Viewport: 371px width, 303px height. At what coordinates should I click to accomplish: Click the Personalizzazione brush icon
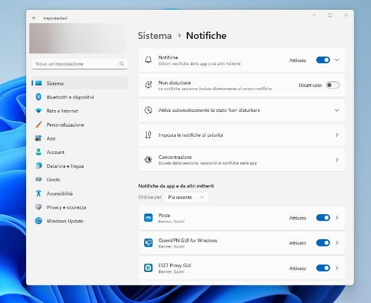[38, 124]
